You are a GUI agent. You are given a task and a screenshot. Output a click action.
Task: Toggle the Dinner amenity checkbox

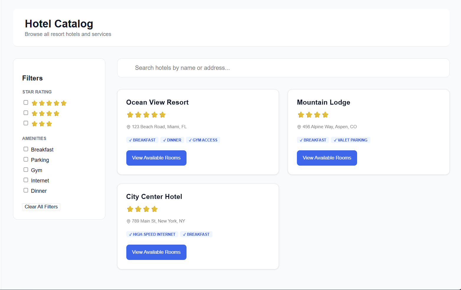[26, 190]
